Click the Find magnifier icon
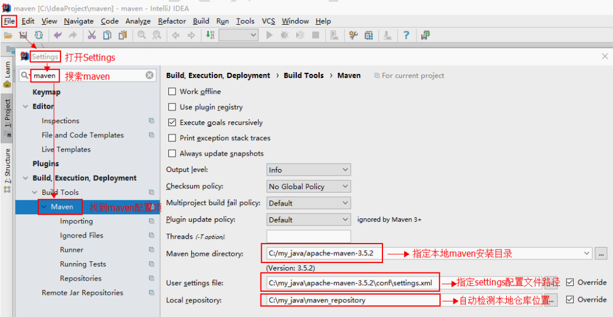The height and width of the screenshot is (317, 613). 141,35
